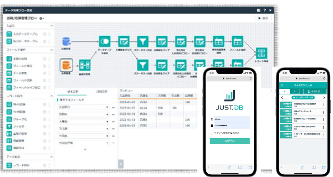This screenshot has height=177, width=333.
Task: Go to the previous day in the schedule
Action: click(282, 98)
